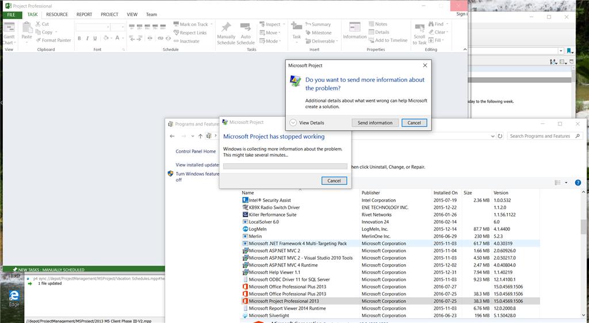Cancel sending more information about the problem
This screenshot has width=589, height=323.
point(414,123)
